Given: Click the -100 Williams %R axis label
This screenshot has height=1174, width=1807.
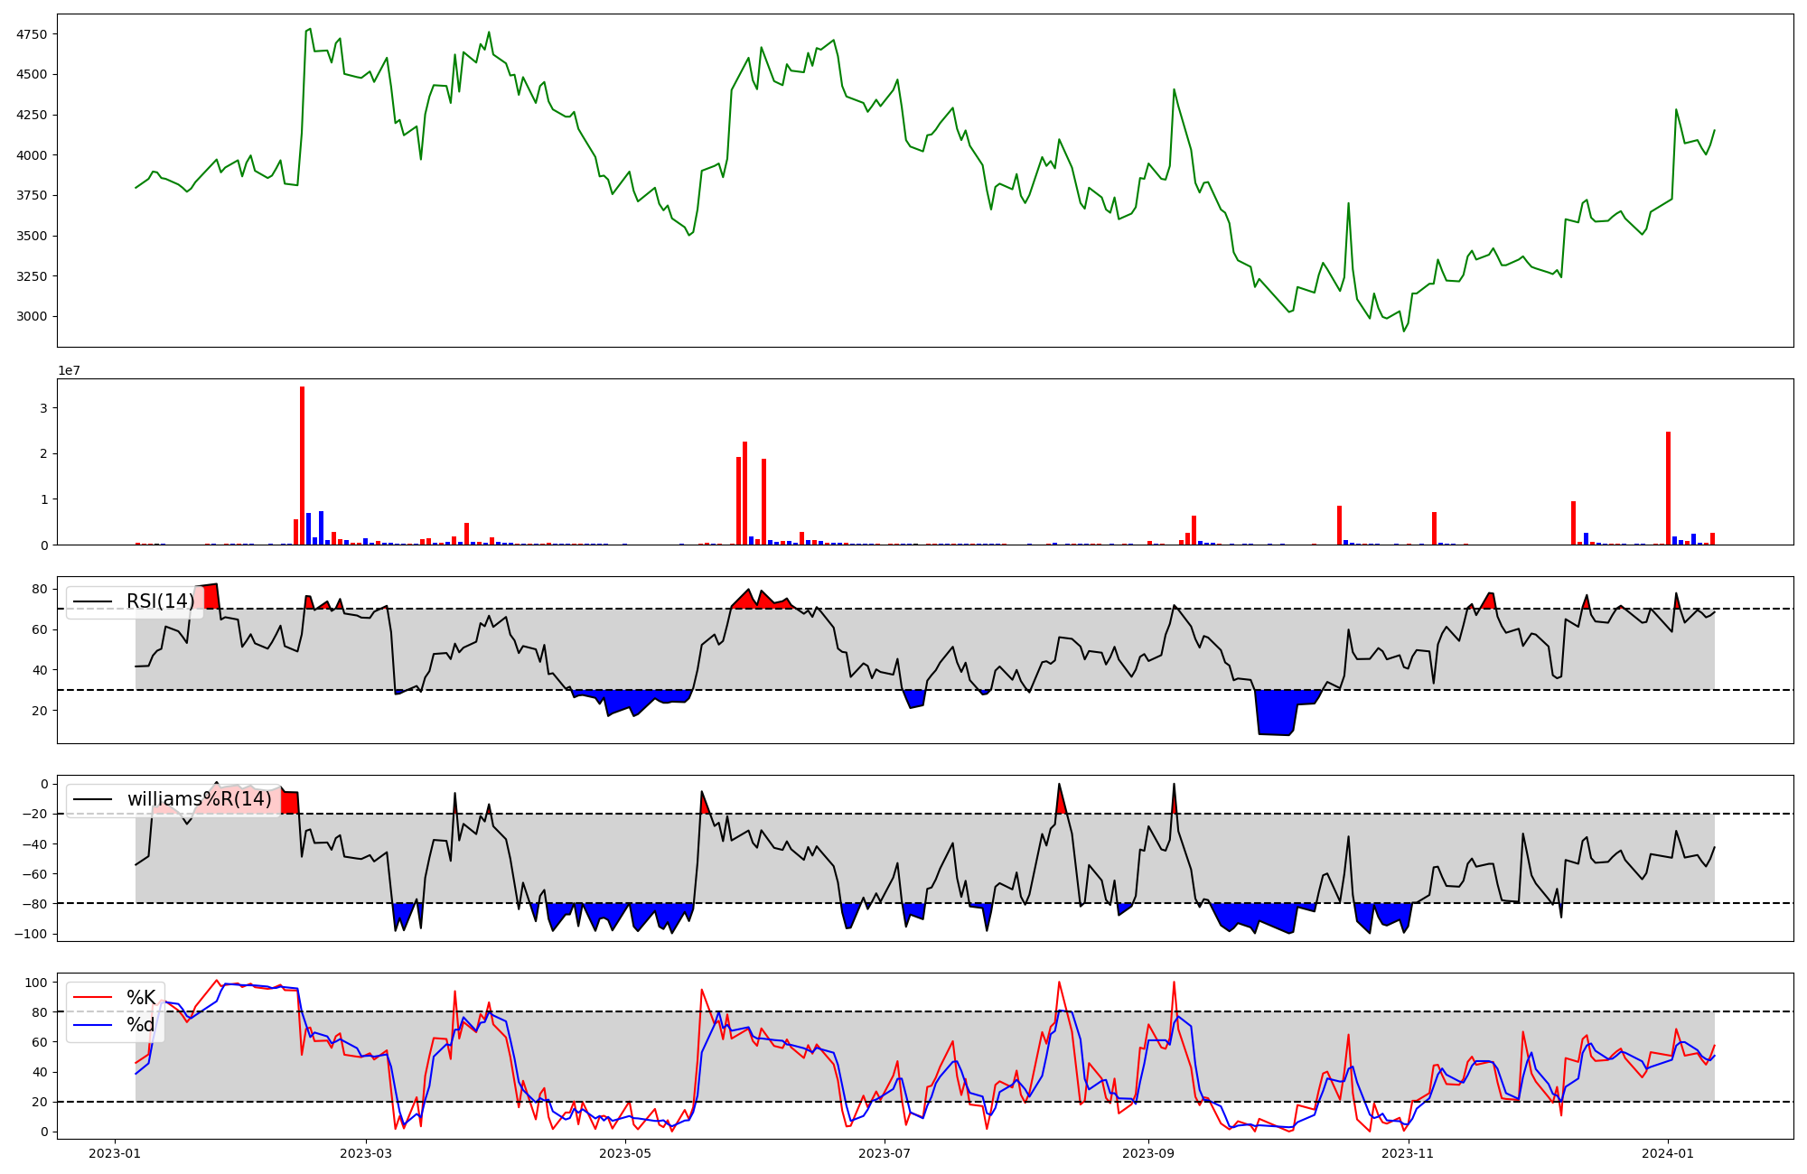Looking at the screenshot, I should (x=29, y=933).
